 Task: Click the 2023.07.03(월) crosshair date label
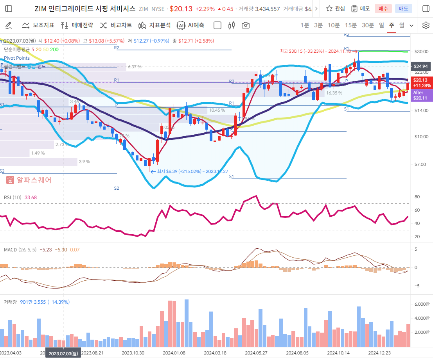click(63, 353)
